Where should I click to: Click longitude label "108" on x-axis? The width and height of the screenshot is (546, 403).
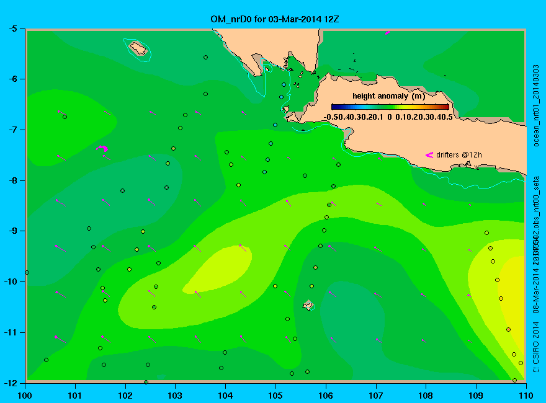(426, 396)
